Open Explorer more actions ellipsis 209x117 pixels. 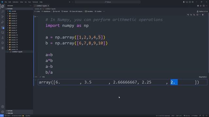click(x=30, y=6)
